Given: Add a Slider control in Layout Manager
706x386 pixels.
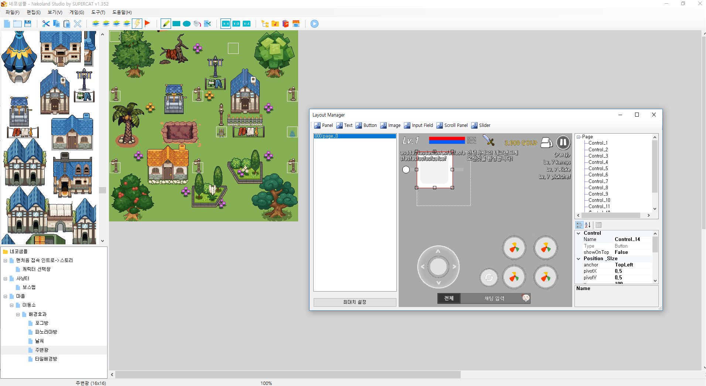Looking at the screenshot, I should click(x=481, y=125).
